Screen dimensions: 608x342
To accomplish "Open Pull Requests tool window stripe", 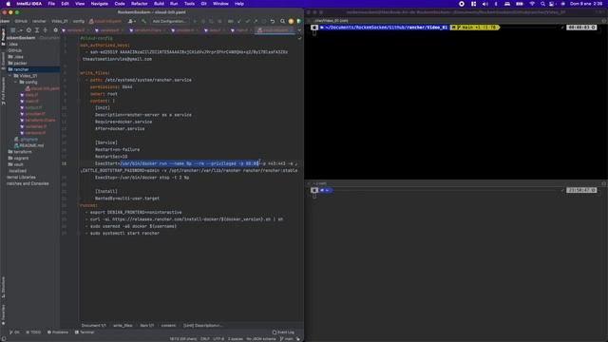I will click(x=3, y=91).
